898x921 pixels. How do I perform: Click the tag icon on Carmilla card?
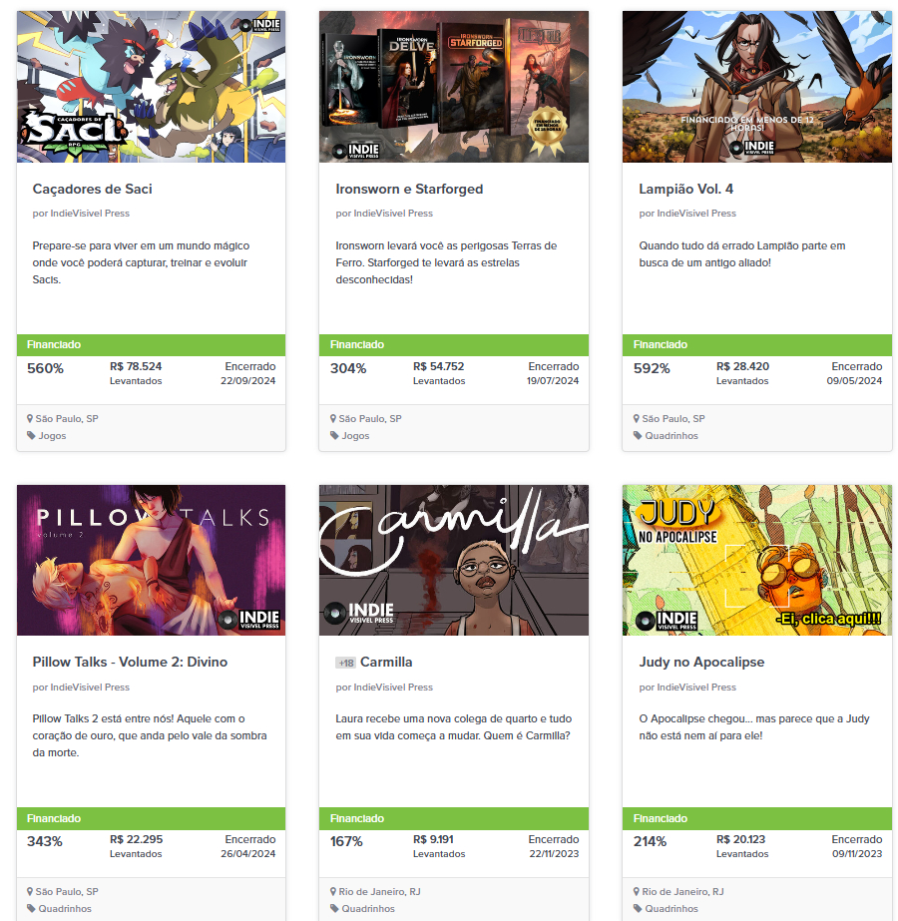pos(334,909)
